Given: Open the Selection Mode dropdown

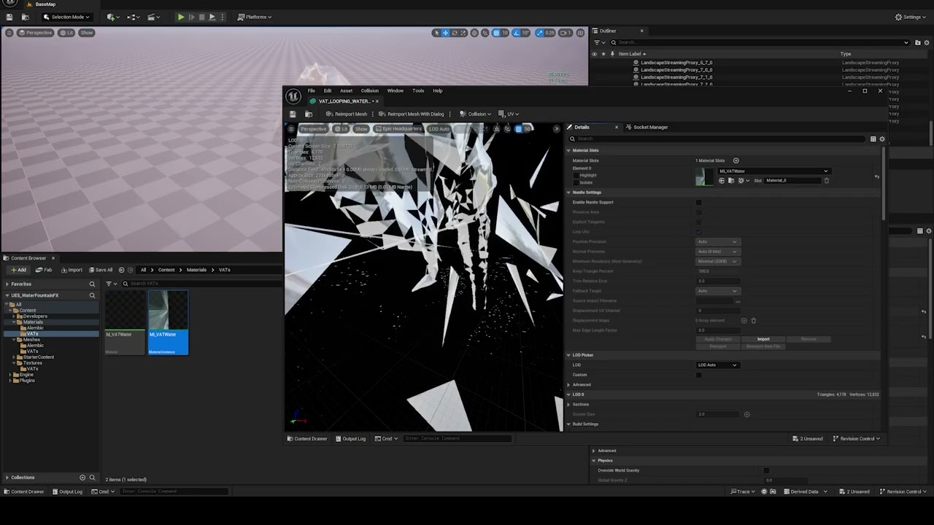Looking at the screenshot, I should (x=67, y=17).
